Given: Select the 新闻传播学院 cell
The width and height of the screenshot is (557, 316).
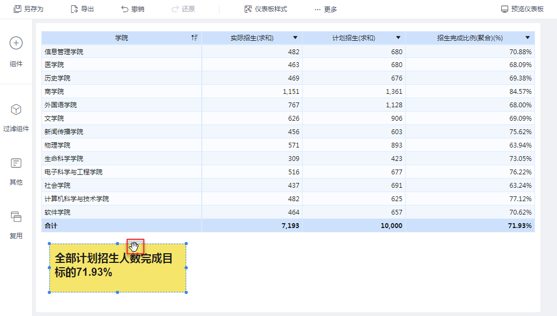Looking at the screenshot, I should [x=121, y=132].
